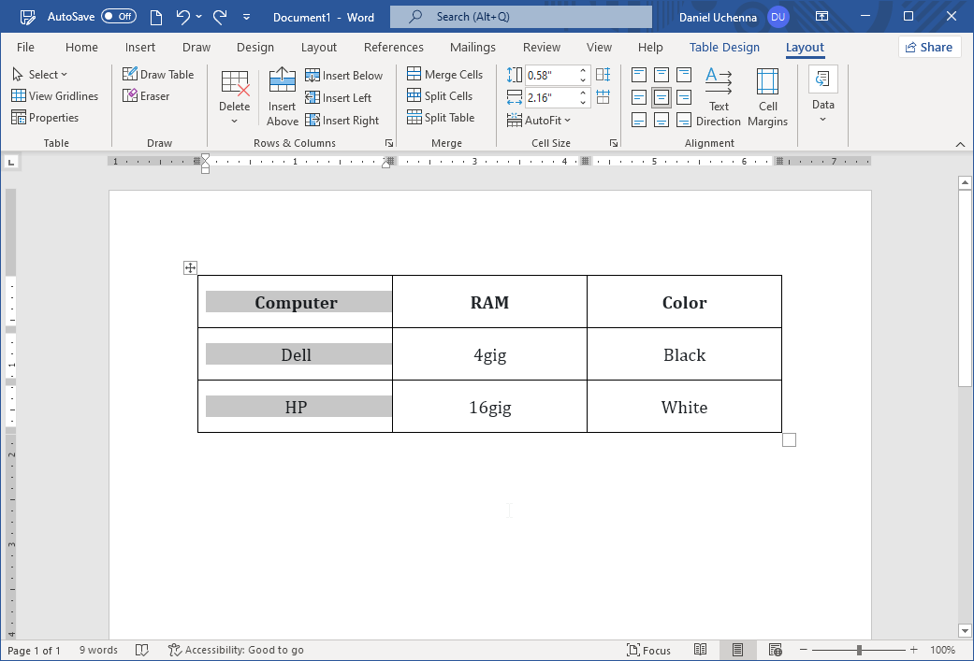Expand the AutoFit dropdown

tap(539, 121)
